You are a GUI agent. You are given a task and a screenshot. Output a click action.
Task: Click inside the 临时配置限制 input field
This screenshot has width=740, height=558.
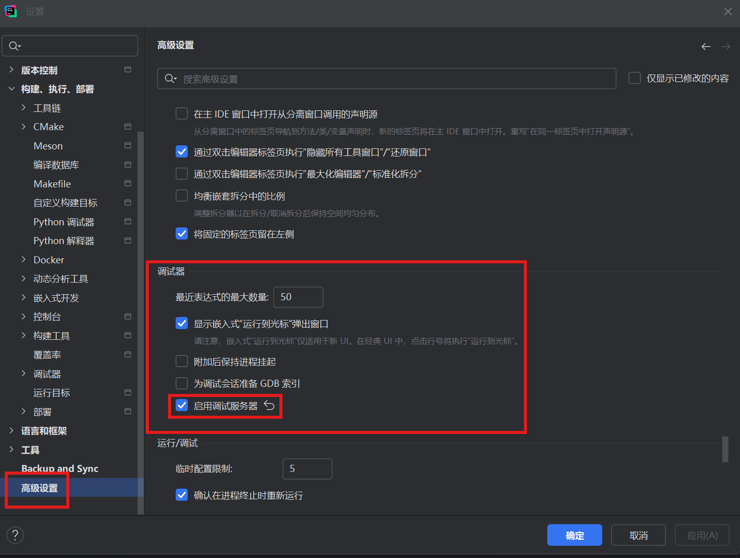(307, 468)
